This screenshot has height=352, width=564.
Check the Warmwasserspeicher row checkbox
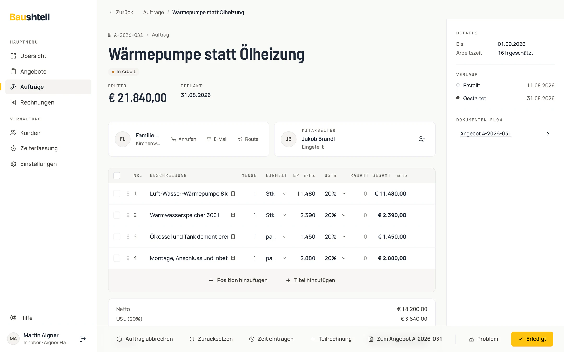click(x=117, y=215)
